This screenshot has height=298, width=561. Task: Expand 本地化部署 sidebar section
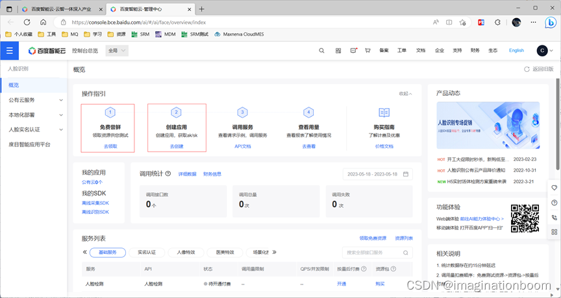click(61, 115)
